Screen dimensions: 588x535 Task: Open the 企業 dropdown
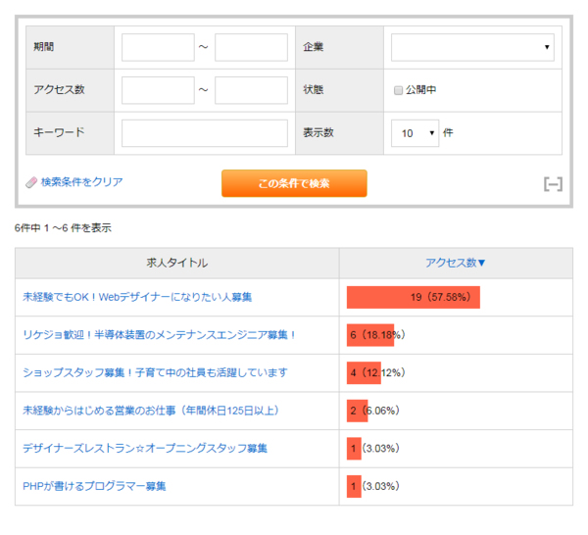(x=472, y=47)
